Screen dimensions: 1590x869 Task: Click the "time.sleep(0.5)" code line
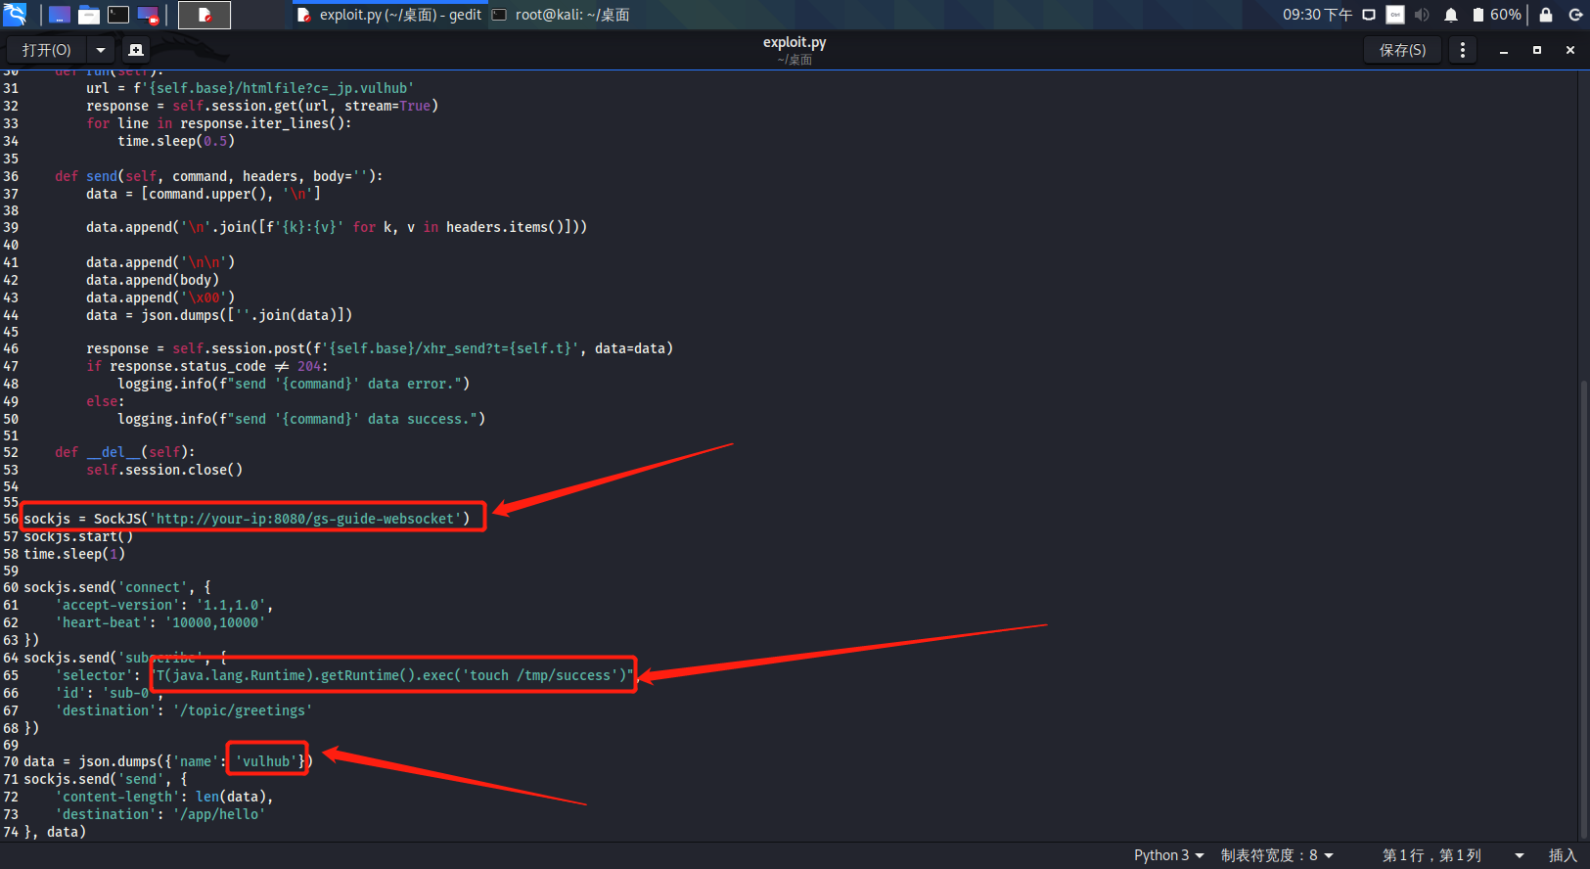176,141
